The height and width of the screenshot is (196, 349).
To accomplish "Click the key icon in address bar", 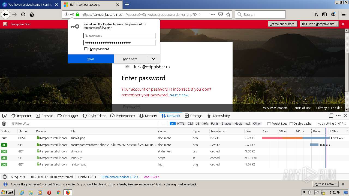I will click(72, 14).
